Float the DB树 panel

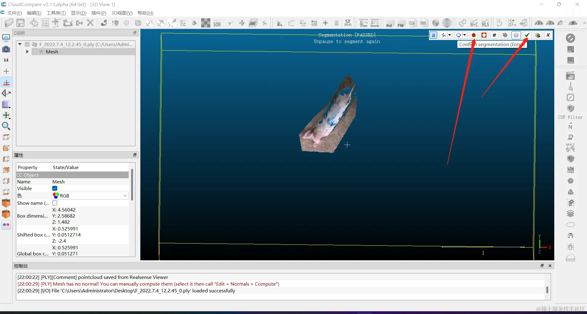point(135,33)
